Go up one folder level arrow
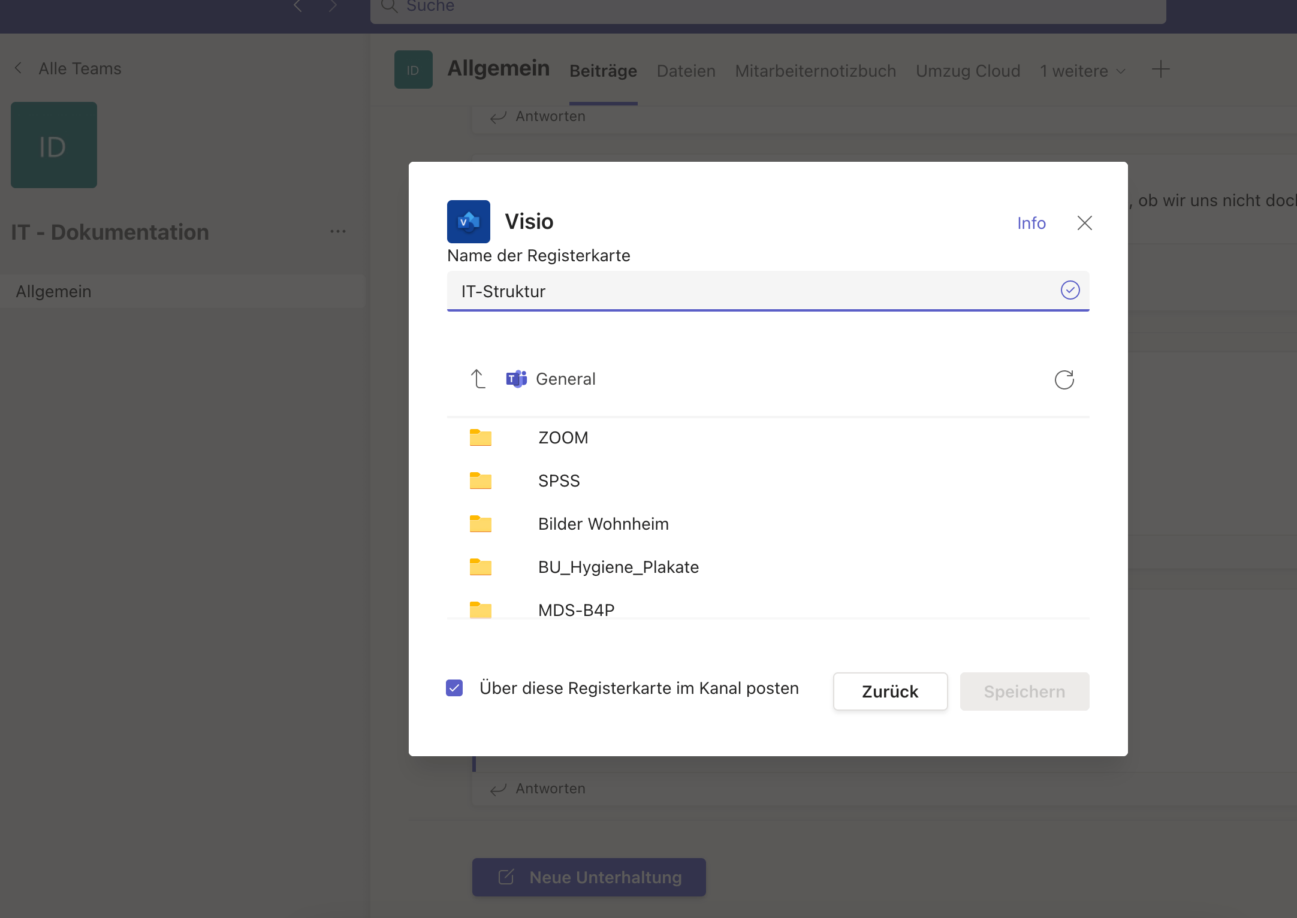Viewport: 1297px width, 918px height. [x=478, y=379]
